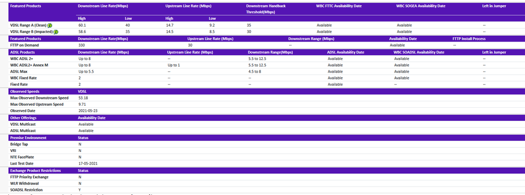Click the Observed Speeds section header
This screenshot has height=195, width=525.
[x=25, y=91]
